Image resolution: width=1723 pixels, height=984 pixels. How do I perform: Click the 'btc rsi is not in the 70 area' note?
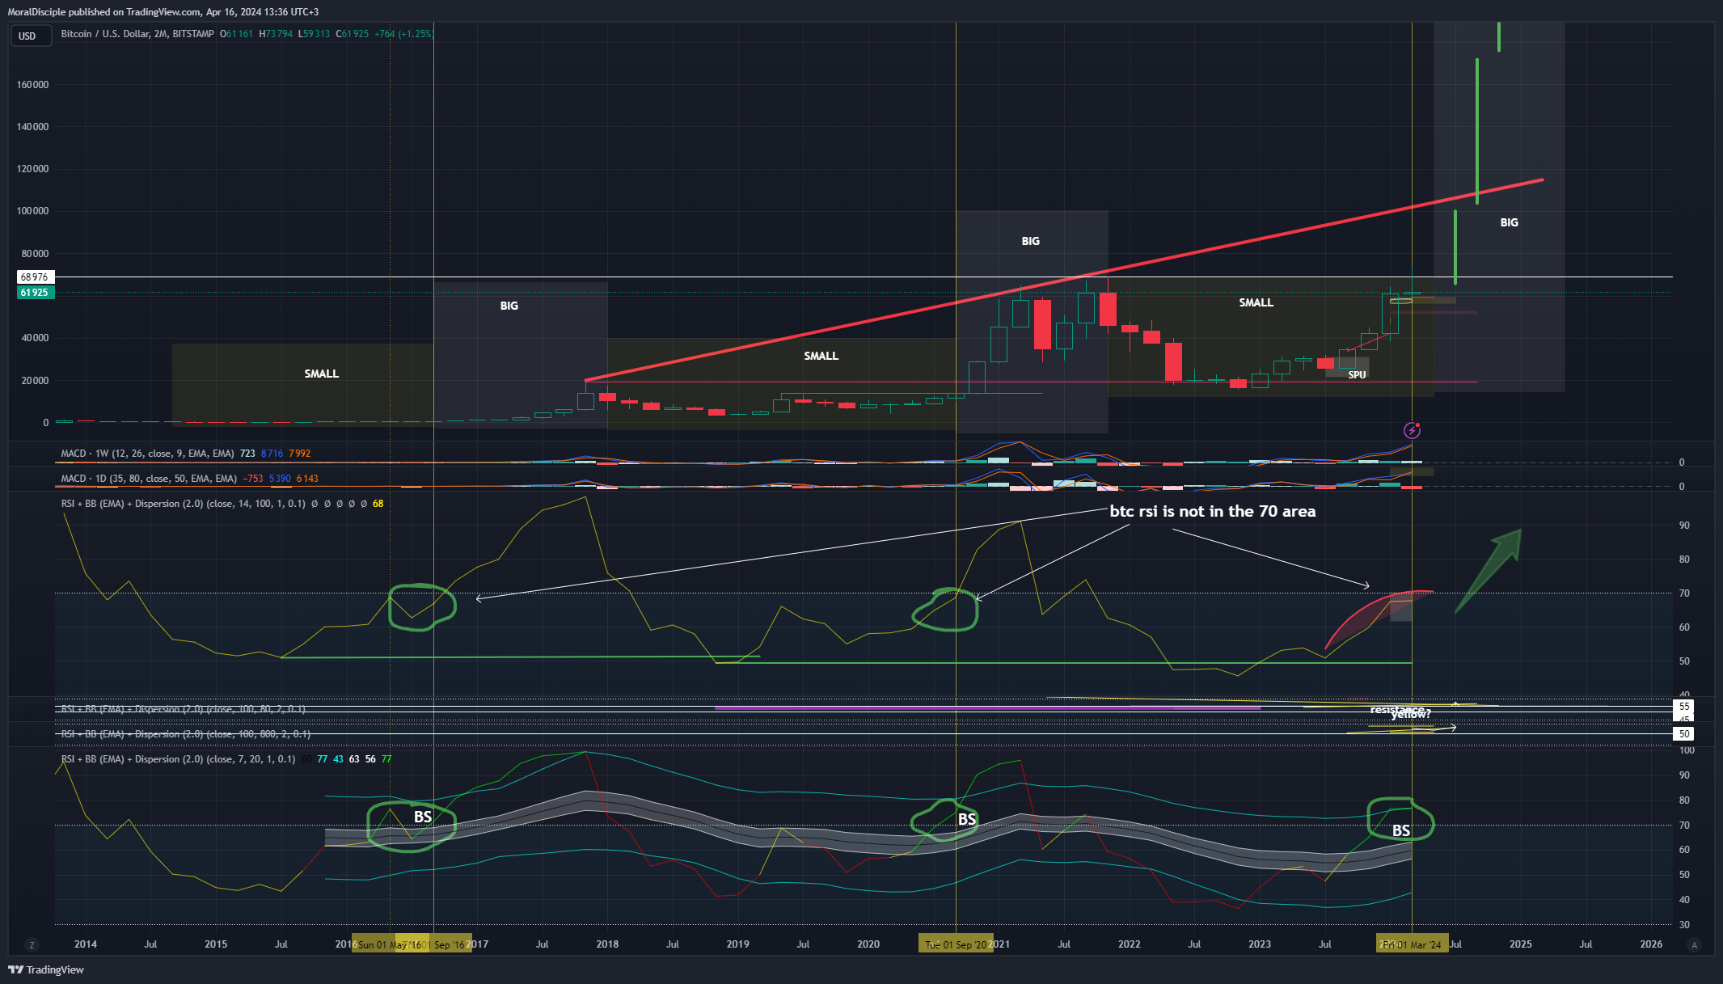(x=1212, y=511)
